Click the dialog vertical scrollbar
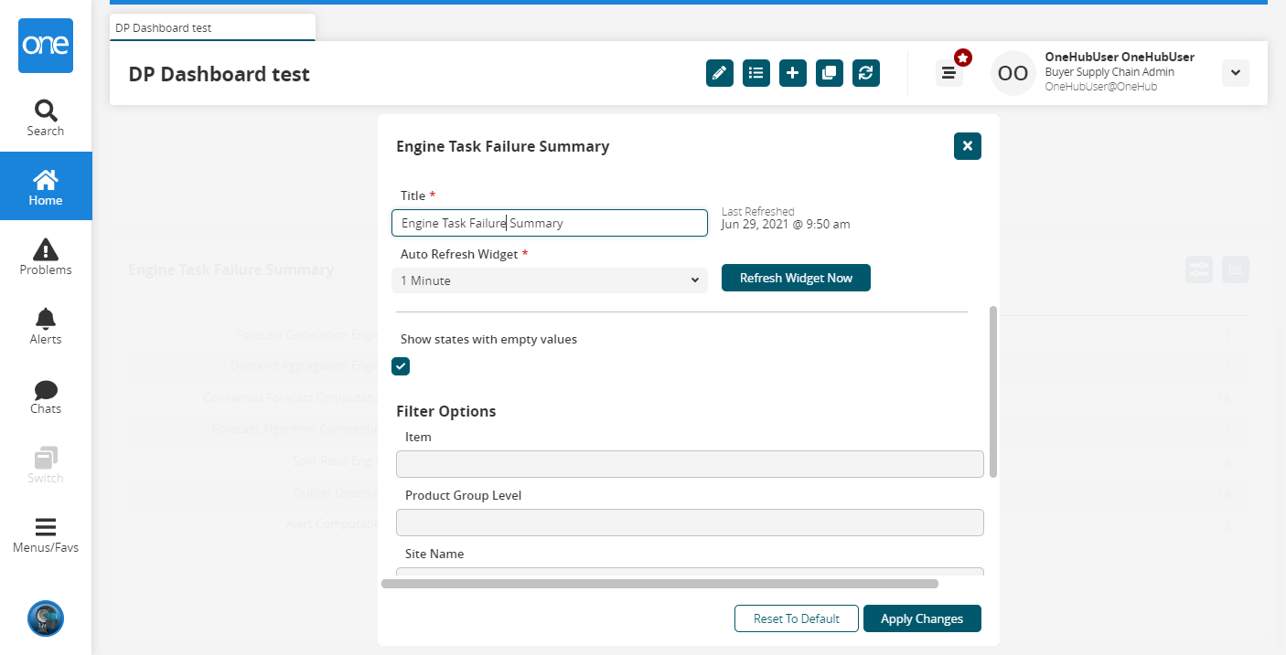The width and height of the screenshot is (1286, 655). (993, 391)
